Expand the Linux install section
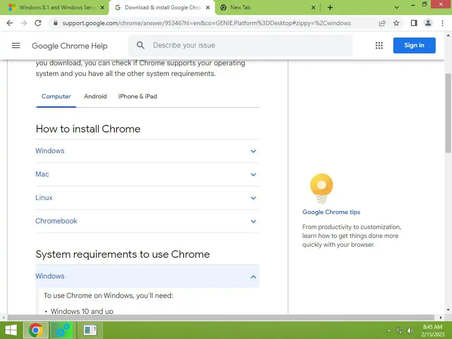This screenshot has width=452, height=339. pos(147,198)
